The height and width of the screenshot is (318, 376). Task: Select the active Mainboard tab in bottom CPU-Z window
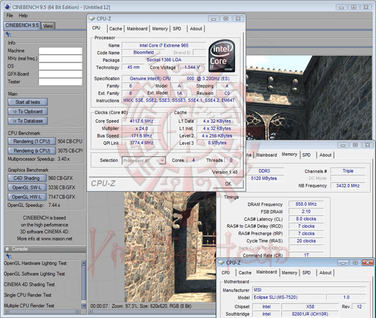coord(267,272)
